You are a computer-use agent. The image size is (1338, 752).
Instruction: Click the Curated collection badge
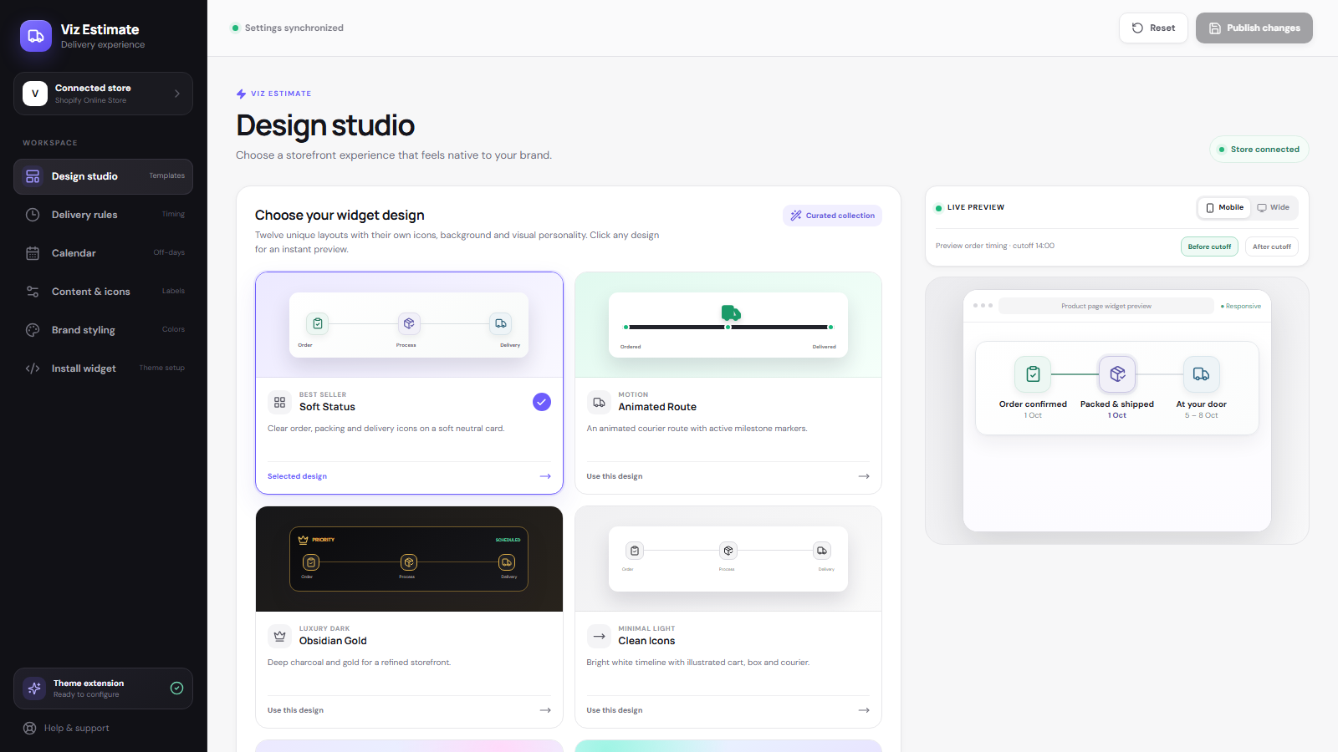coord(832,216)
